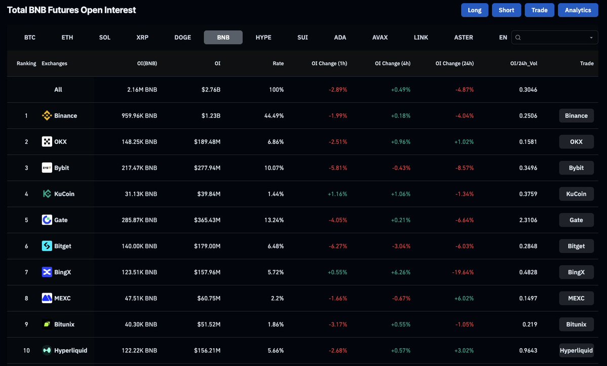
Task: Click the KuCoin exchange name
Action: pyautogui.click(x=64, y=194)
